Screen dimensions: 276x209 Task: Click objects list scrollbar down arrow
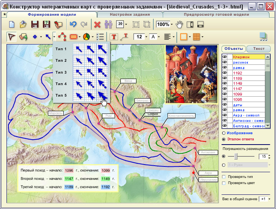(268, 126)
